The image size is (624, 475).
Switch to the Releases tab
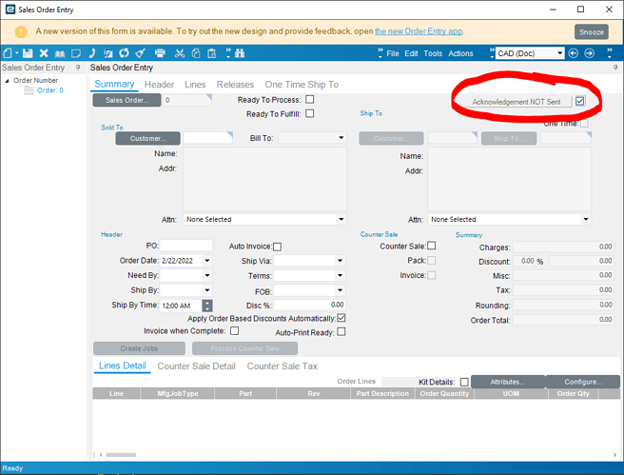coord(235,85)
